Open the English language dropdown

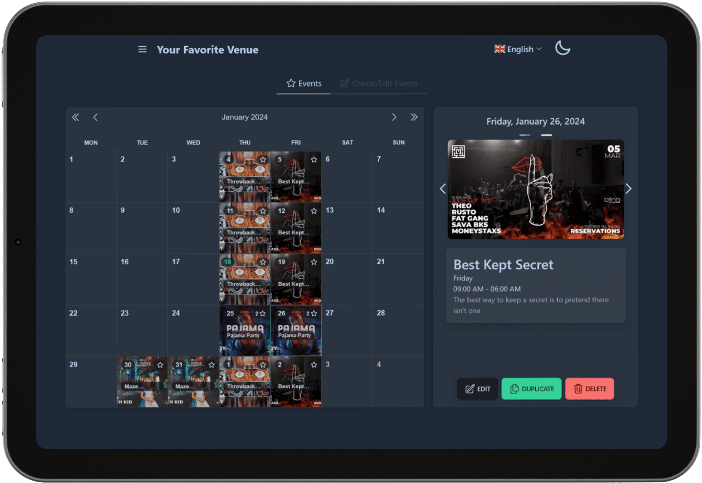518,49
